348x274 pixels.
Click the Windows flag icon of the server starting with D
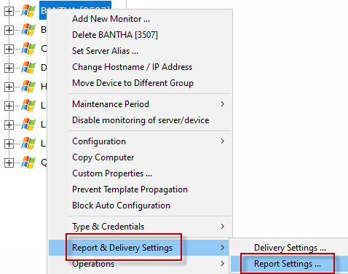pyautogui.click(x=28, y=68)
